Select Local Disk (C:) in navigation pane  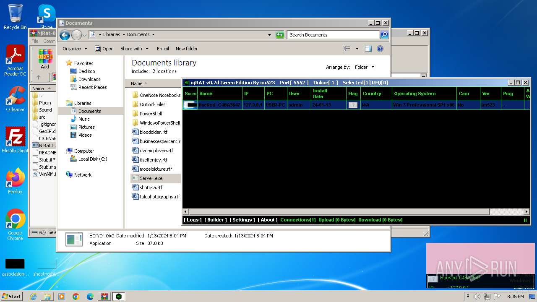(93, 159)
